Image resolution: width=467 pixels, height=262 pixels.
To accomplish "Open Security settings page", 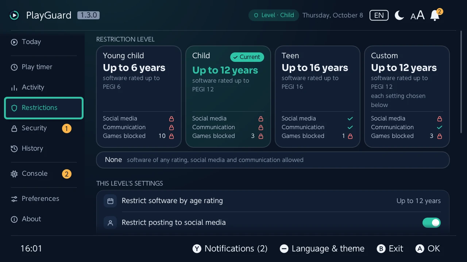I will pyautogui.click(x=44, y=128).
